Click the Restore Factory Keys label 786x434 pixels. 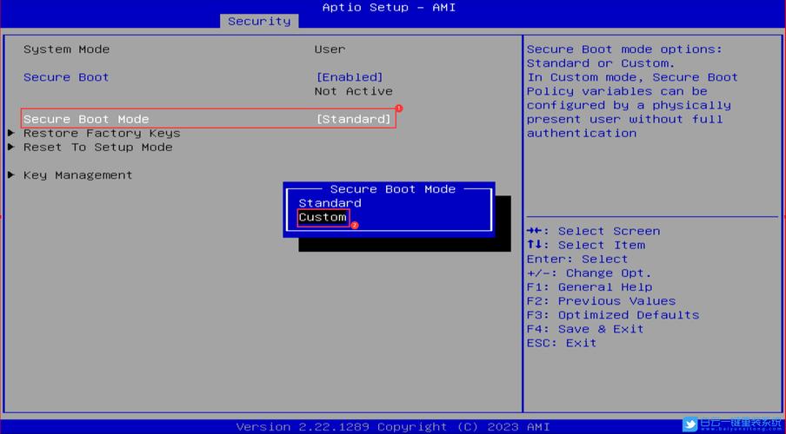(102, 134)
